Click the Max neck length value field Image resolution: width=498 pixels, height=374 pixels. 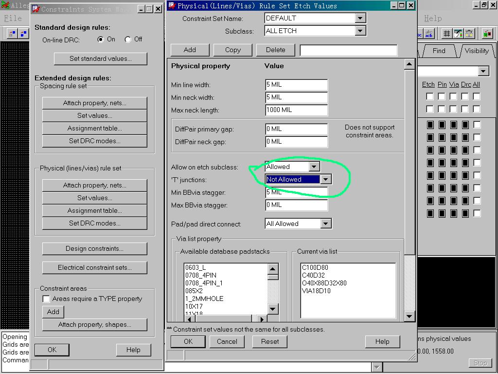[x=296, y=110]
